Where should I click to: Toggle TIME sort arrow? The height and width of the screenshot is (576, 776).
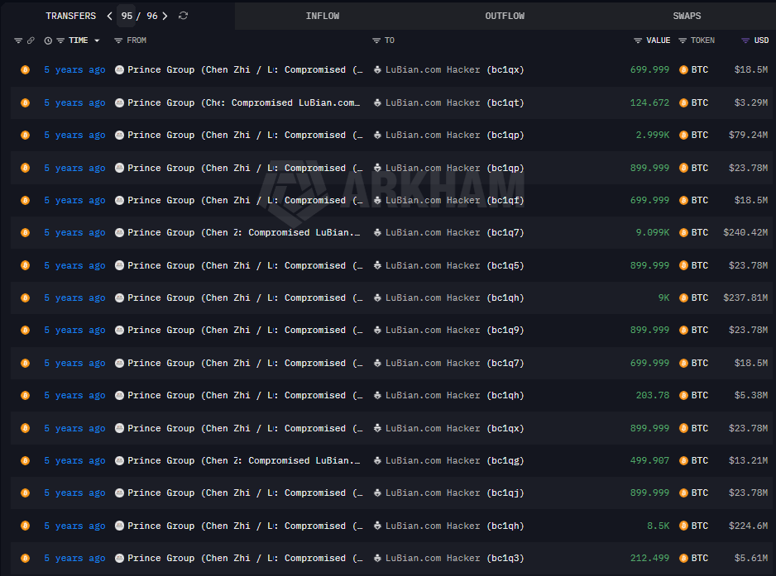tap(97, 40)
